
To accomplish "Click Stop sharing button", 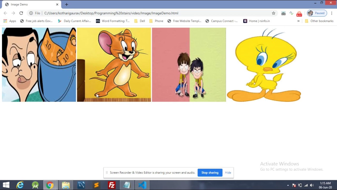I will [x=210, y=173].
